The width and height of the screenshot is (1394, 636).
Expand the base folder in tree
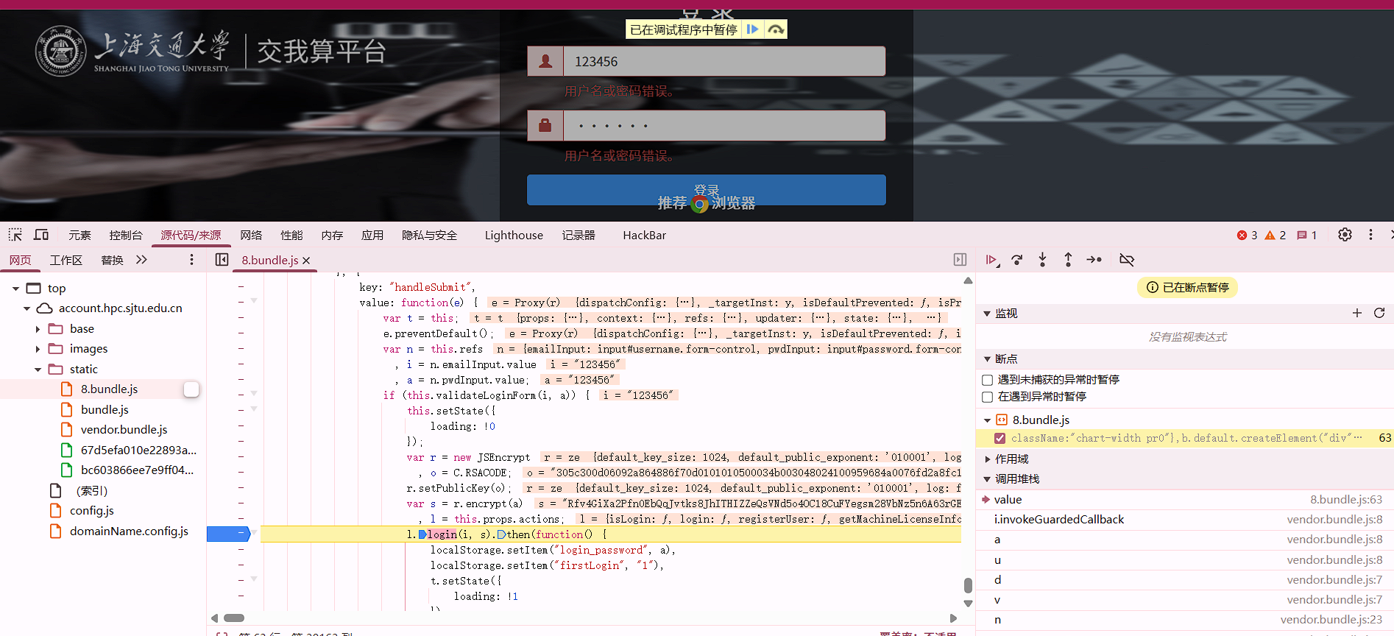coord(38,329)
